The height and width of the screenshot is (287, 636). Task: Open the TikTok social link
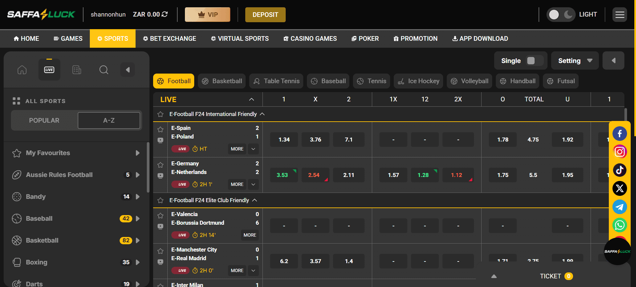coord(619,170)
